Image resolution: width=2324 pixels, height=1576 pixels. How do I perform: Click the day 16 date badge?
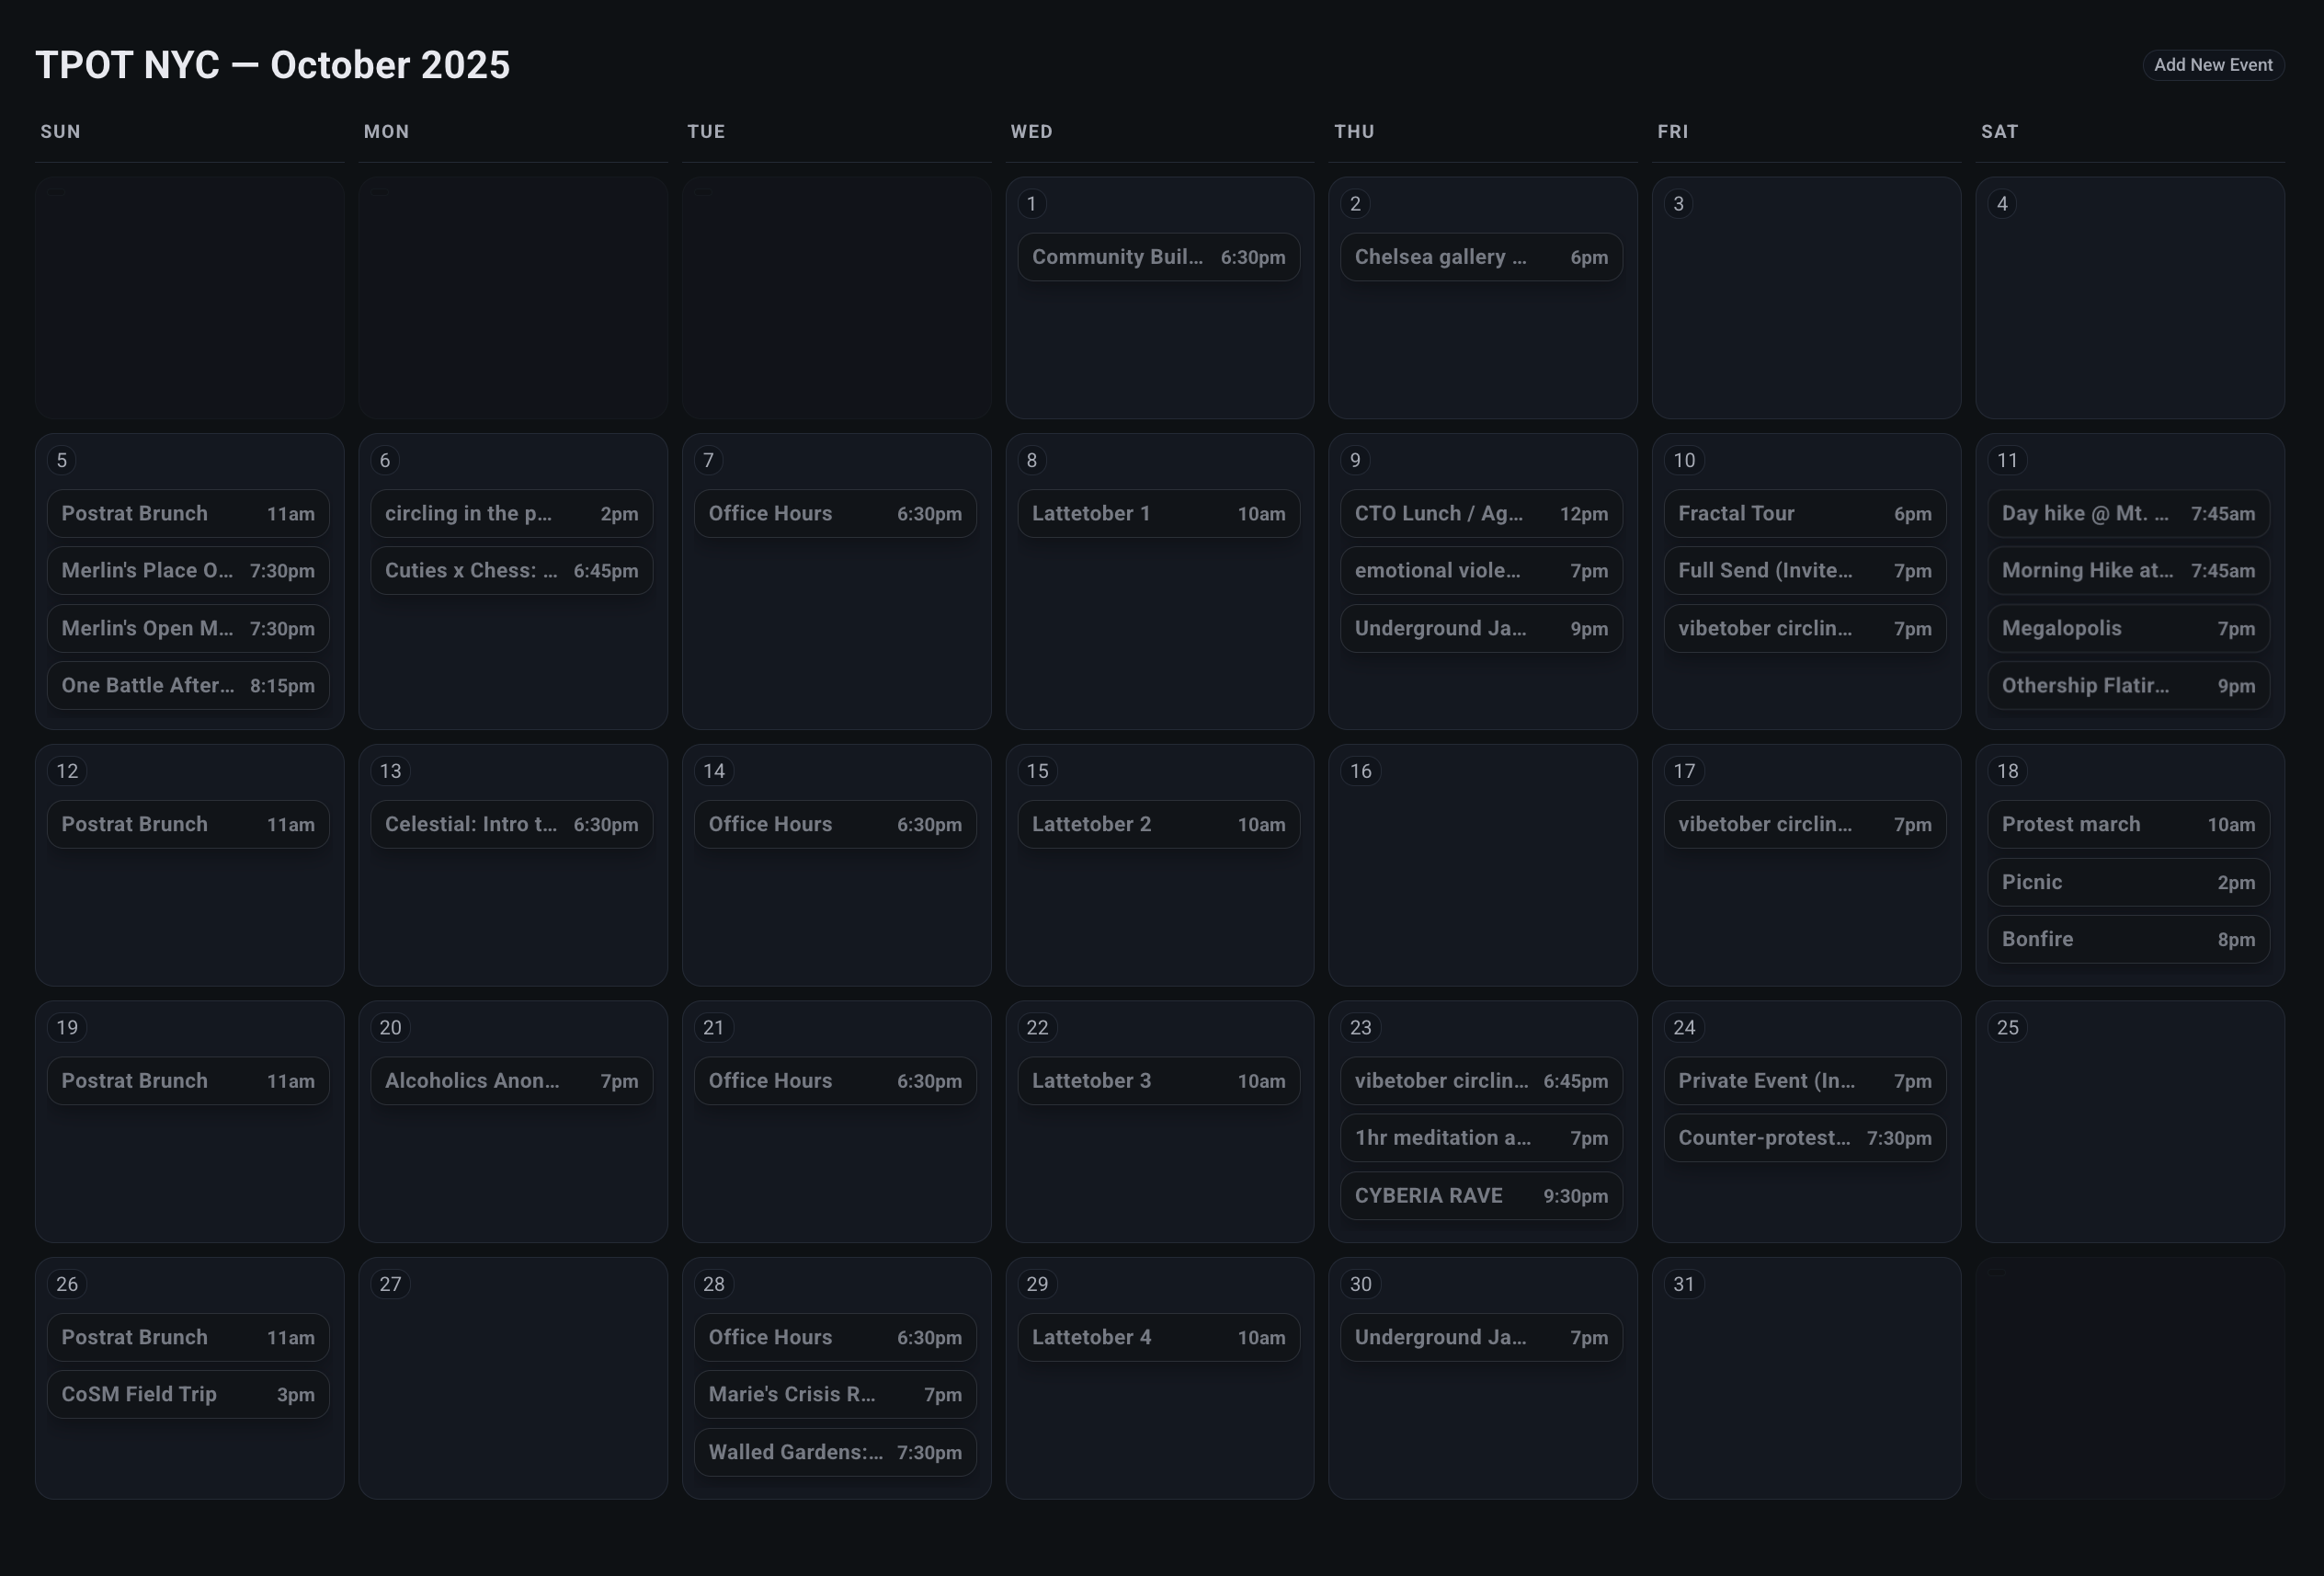pos(1360,771)
